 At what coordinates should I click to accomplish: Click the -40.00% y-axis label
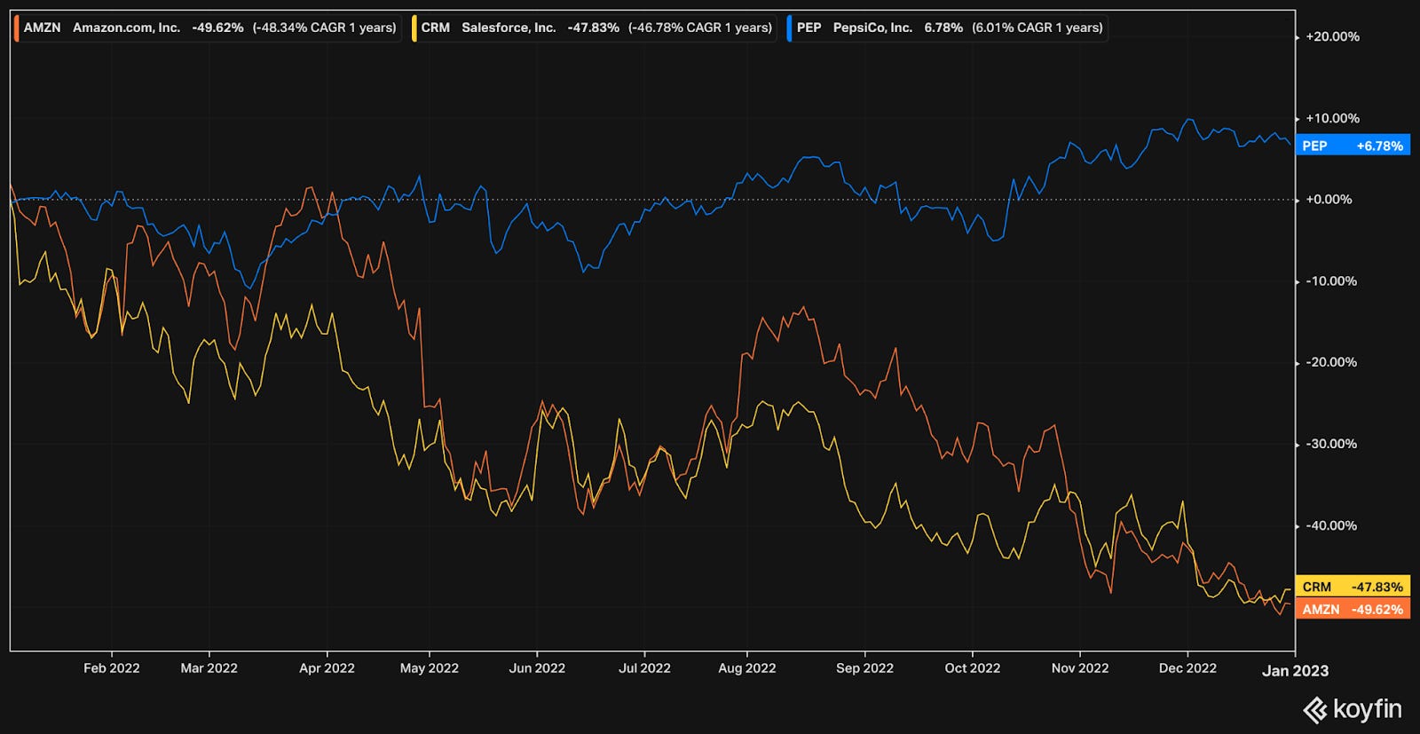(1331, 525)
